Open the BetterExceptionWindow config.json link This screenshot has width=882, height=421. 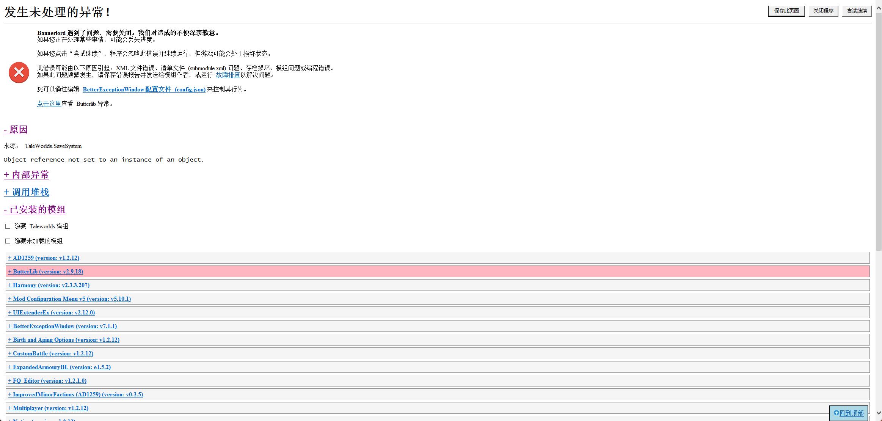144,90
